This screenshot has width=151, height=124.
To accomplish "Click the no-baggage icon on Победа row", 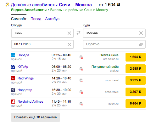I will point(81,57).
